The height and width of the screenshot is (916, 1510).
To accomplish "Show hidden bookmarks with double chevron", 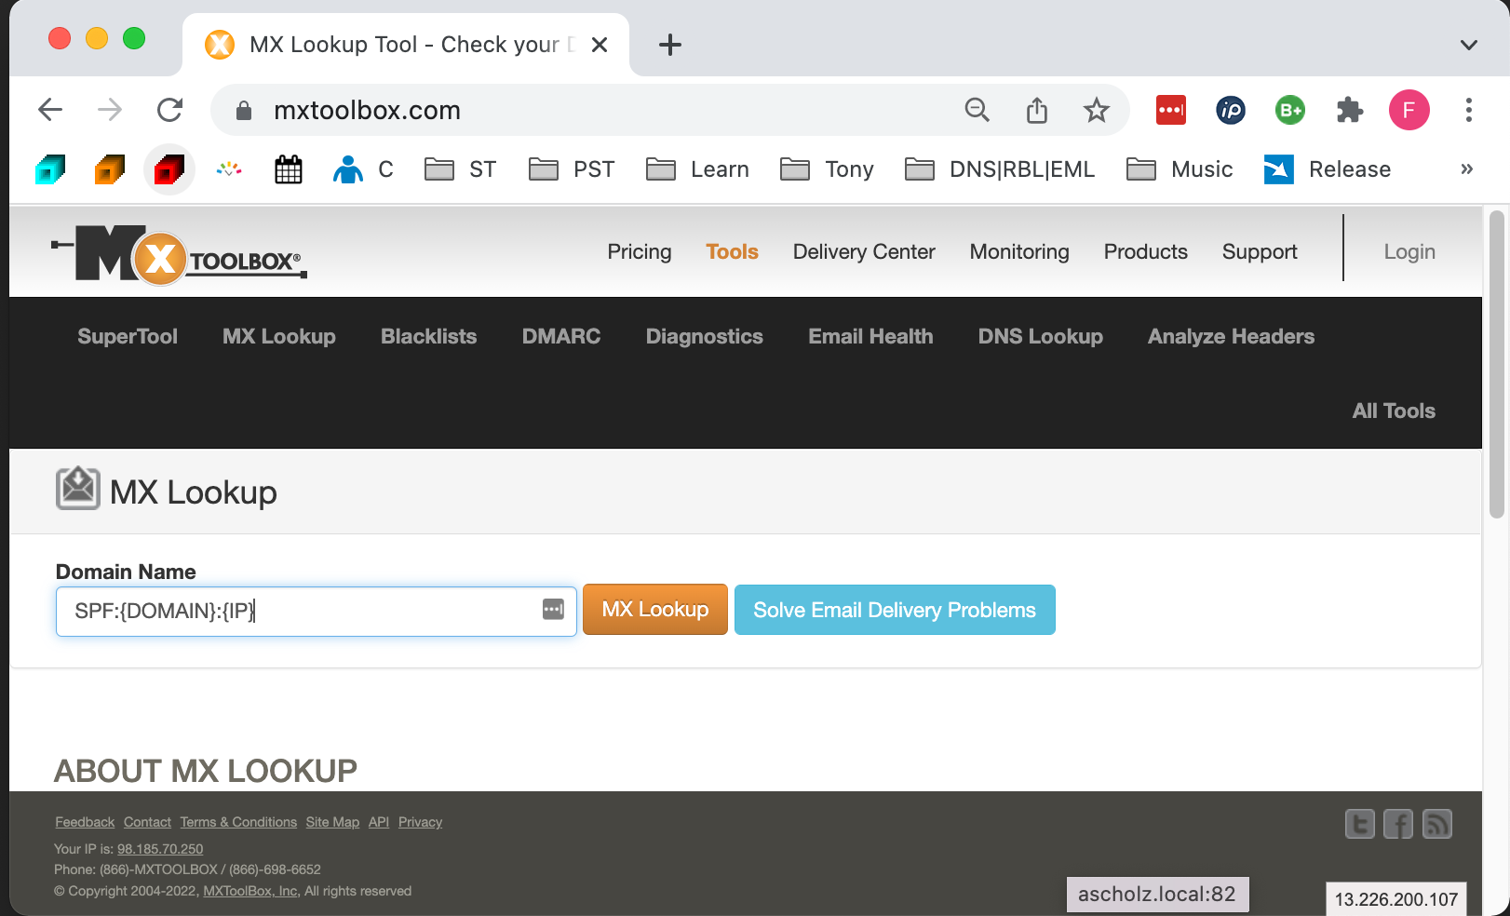I will coord(1466,169).
